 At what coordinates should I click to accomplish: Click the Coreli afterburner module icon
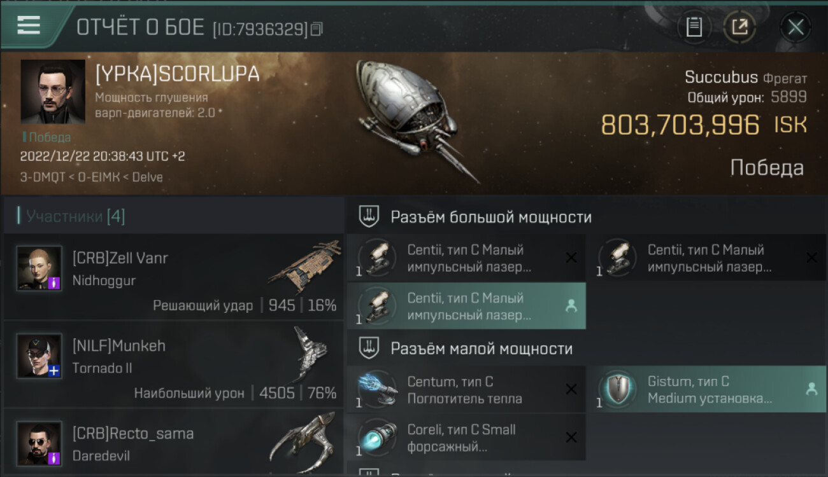(x=377, y=437)
